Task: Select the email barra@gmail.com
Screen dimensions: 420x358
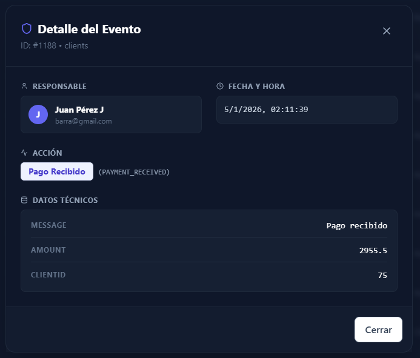Action: click(83, 121)
